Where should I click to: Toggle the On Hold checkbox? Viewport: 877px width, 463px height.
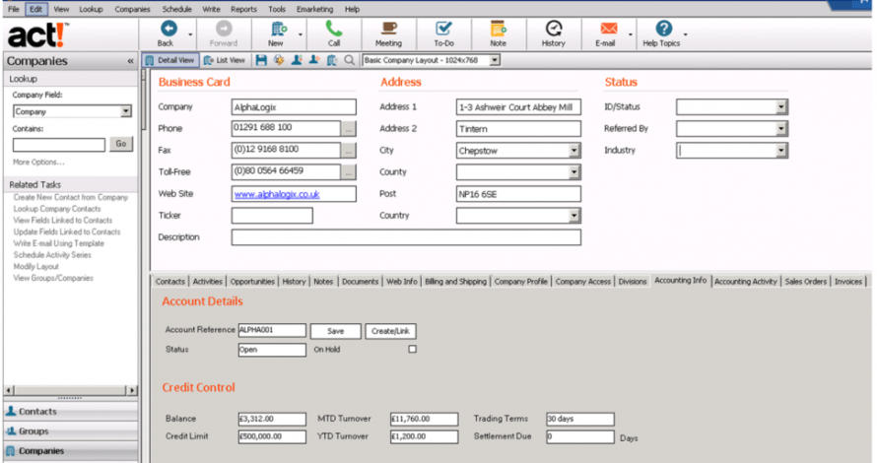pyautogui.click(x=412, y=349)
